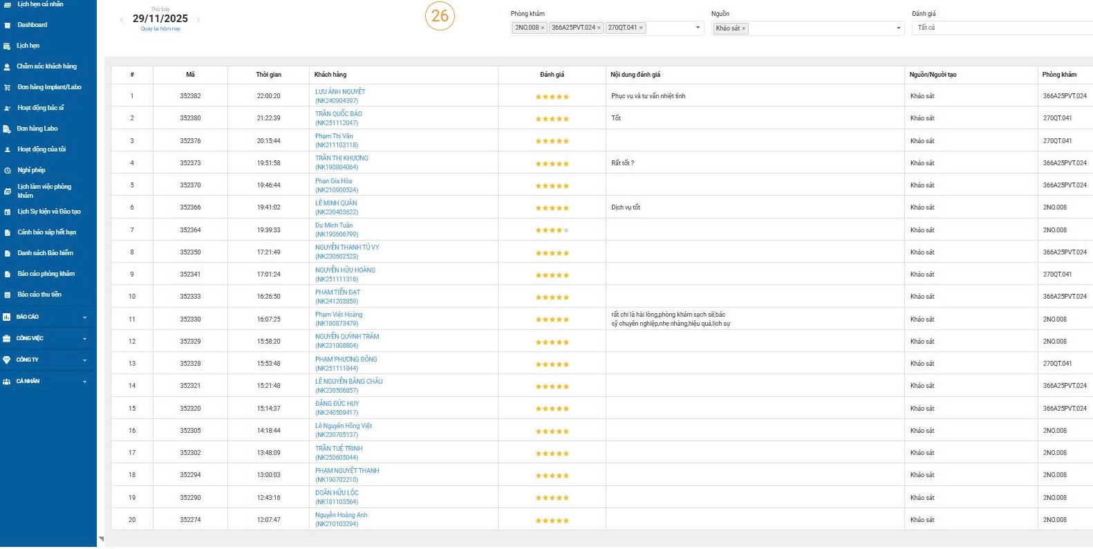This screenshot has height=549, width=1093.
Task: Open Hoạt động bác sĩ menu item
Action: tap(41, 108)
